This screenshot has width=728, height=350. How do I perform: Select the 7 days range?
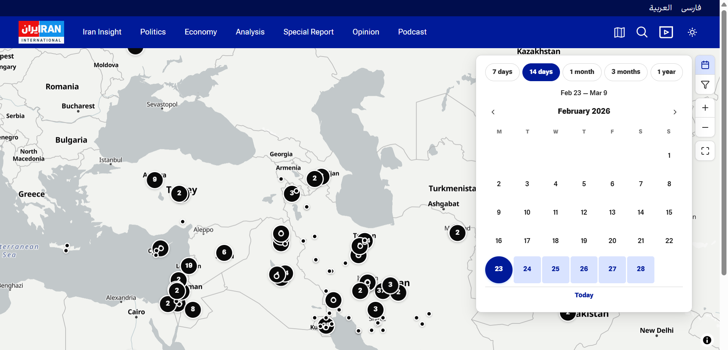point(502,72)
